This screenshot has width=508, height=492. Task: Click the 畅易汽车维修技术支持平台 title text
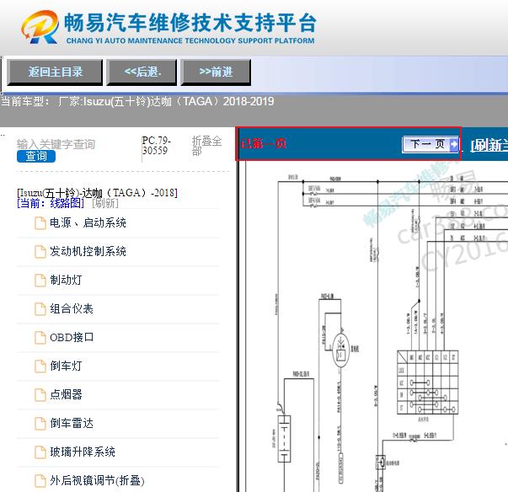190,23
